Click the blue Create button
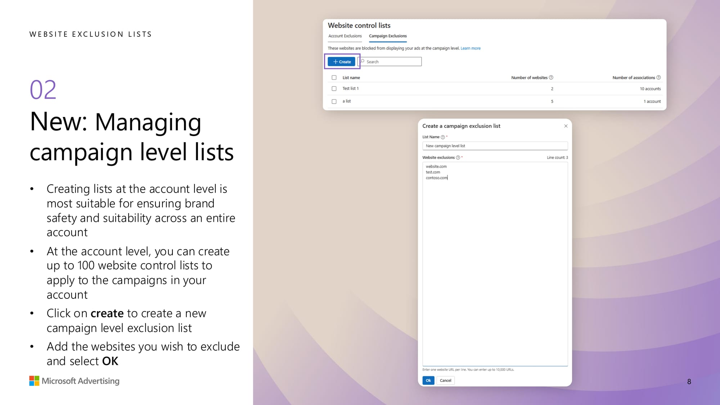Viewport: 720px width, 405px height. [341, 62]
